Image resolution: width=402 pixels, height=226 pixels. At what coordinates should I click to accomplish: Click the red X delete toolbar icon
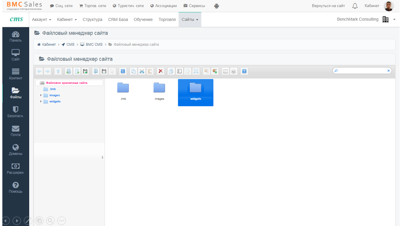(161, 71)
